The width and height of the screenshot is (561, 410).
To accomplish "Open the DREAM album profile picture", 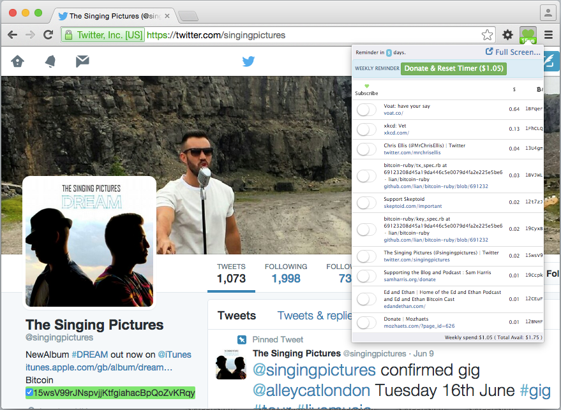I will pos(89,243).
